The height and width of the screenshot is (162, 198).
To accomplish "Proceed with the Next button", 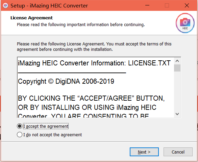I will click(x=144, y=152).
